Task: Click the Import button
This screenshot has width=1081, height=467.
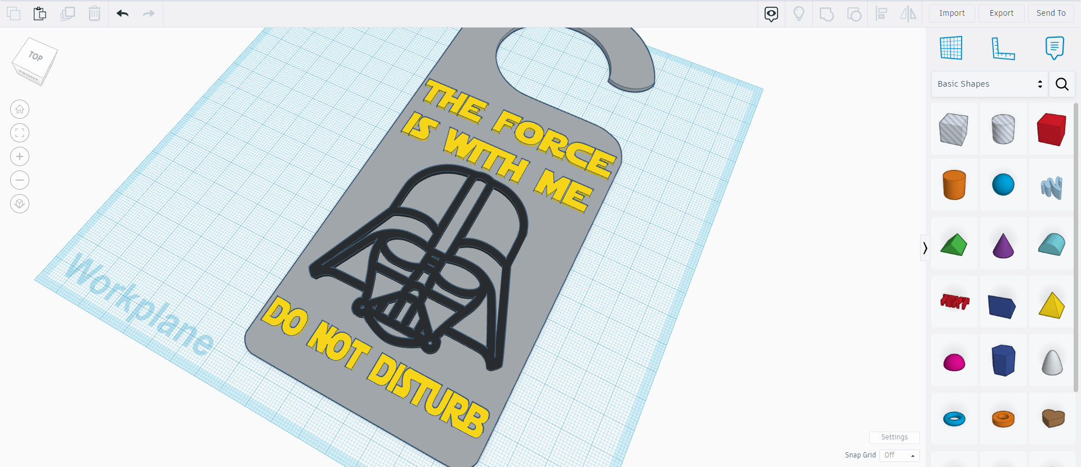Action: 952,14
